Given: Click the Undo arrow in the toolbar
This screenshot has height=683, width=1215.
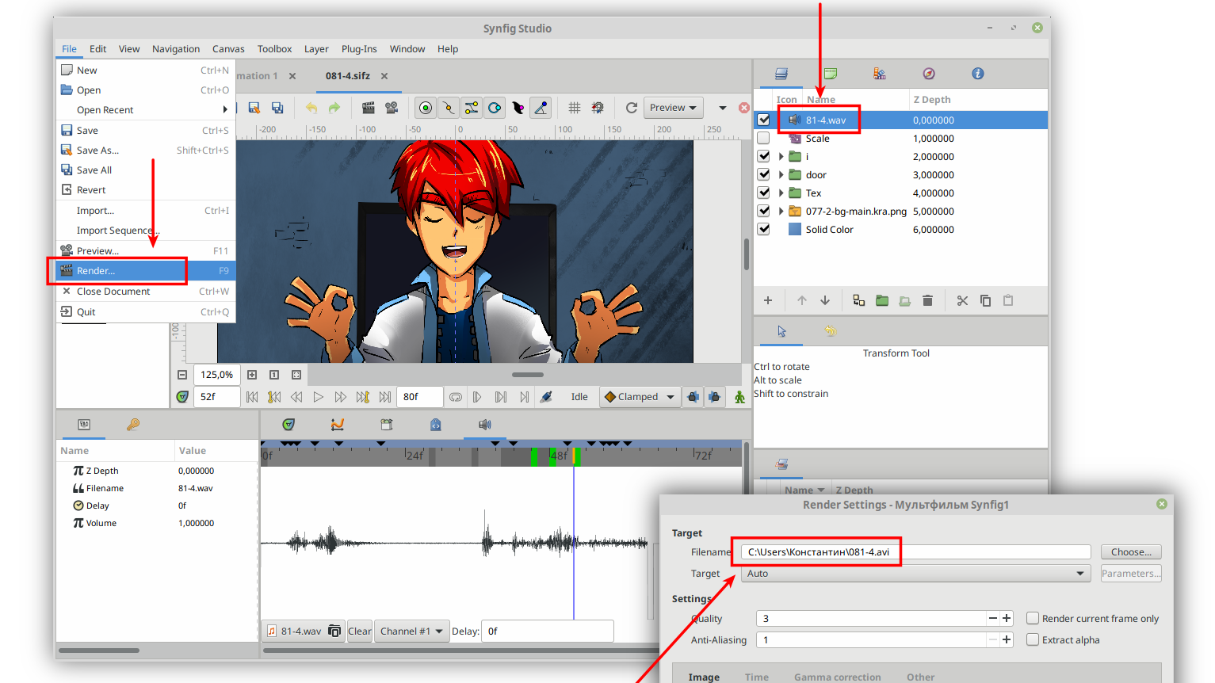Looking at the screenshot, I should (311, 108).
